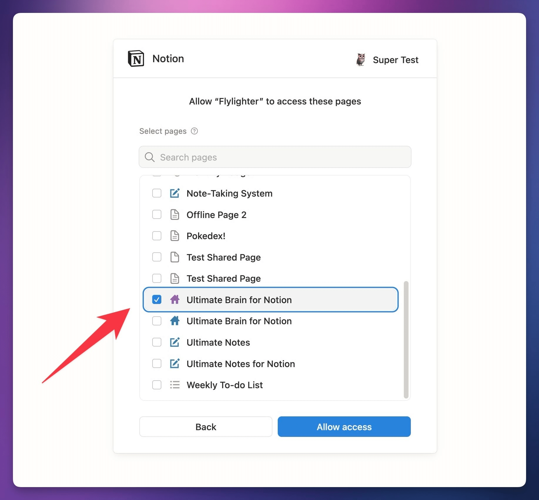Click the Select pages help icon
Viewport: 539px width, 500px height.
pos(194,131)
